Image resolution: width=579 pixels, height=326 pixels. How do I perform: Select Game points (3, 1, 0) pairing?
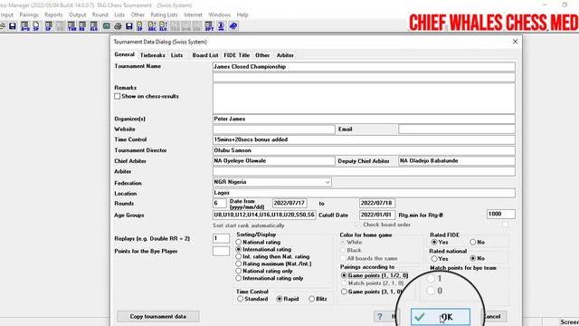click(344, 292)
